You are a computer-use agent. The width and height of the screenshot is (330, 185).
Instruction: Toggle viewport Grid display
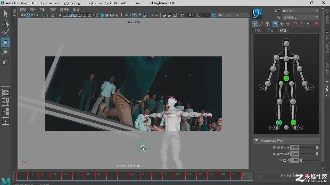coord(60,15)
